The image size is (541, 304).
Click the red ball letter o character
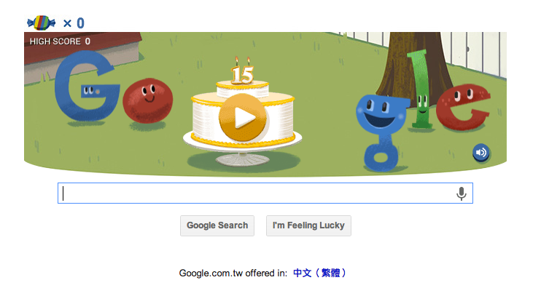tap(148, 100)
